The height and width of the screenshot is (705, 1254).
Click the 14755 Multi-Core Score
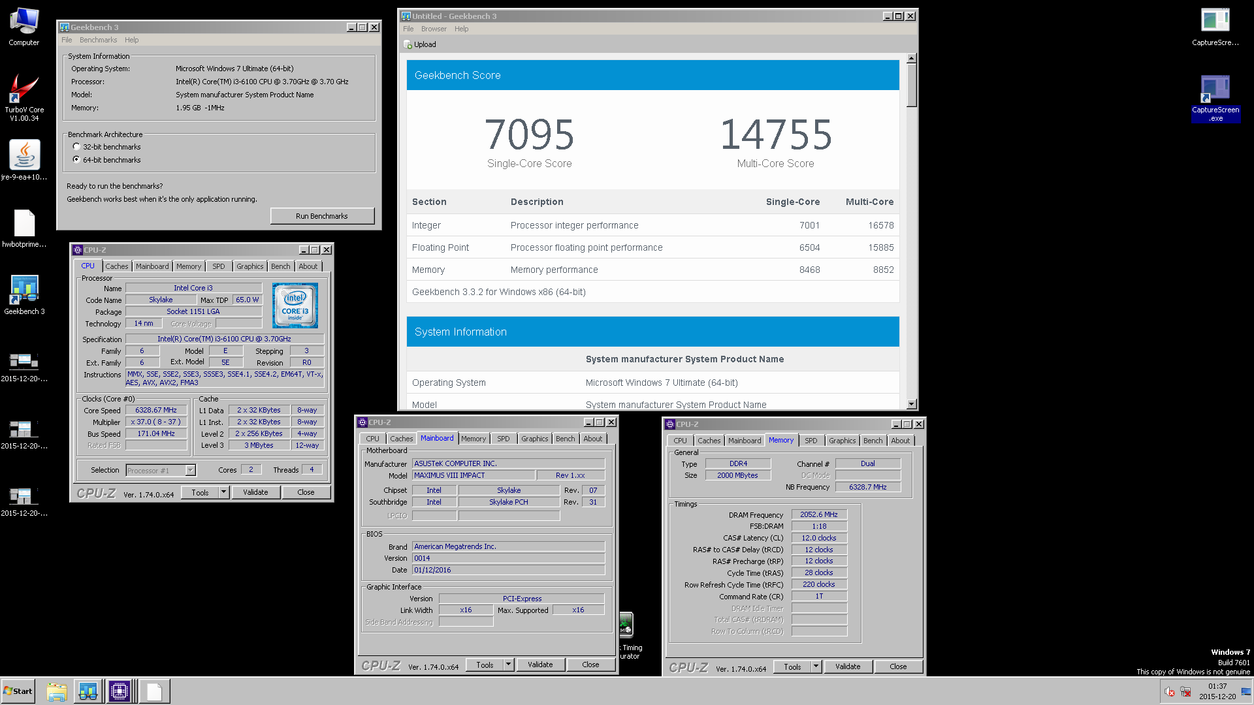776,134
